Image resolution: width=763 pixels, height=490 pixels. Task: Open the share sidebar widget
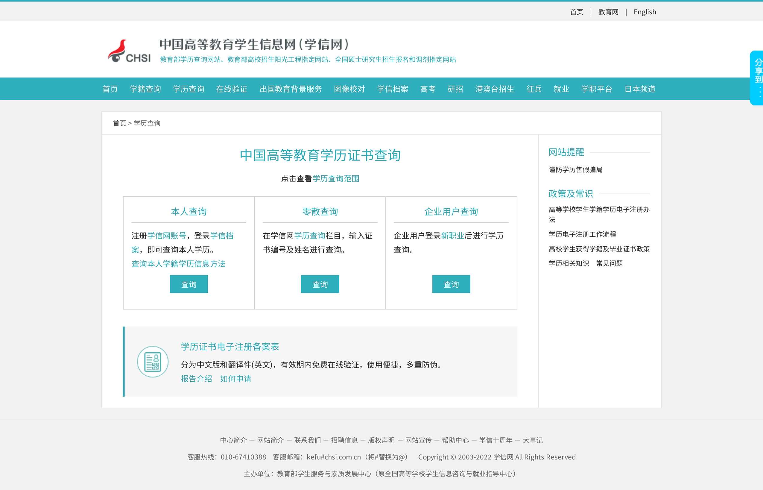[x=758, y=78]
